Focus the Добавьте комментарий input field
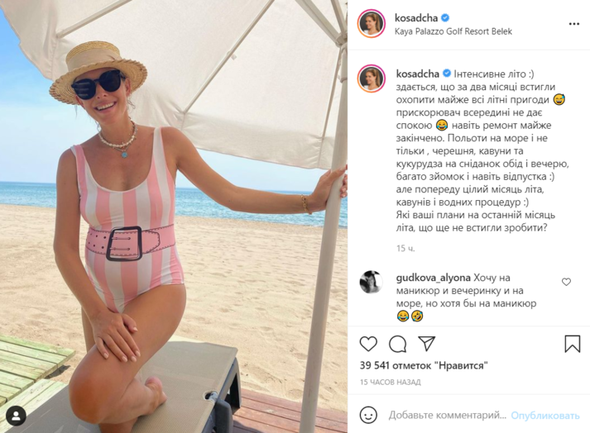The width and height of the screenshot is (590, 433). pos(448,416)
